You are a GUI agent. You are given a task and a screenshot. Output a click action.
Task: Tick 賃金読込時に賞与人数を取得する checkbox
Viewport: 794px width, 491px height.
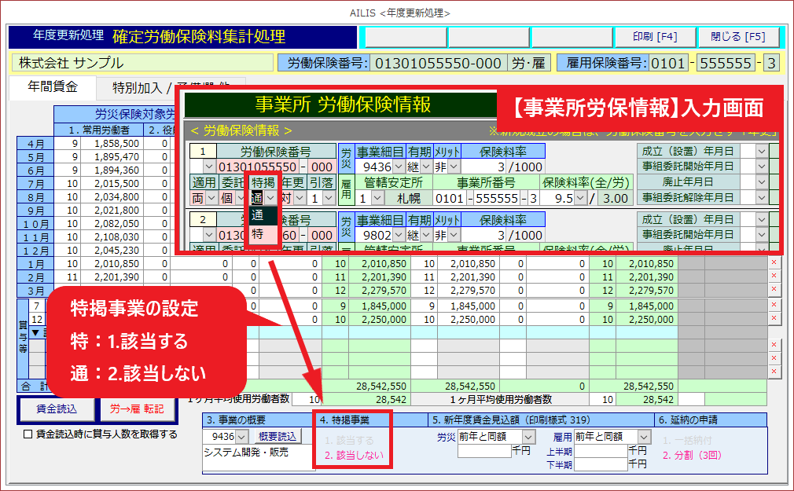pos(28,434)
